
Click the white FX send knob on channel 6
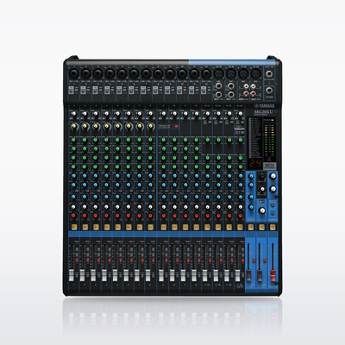pos(129,206)
